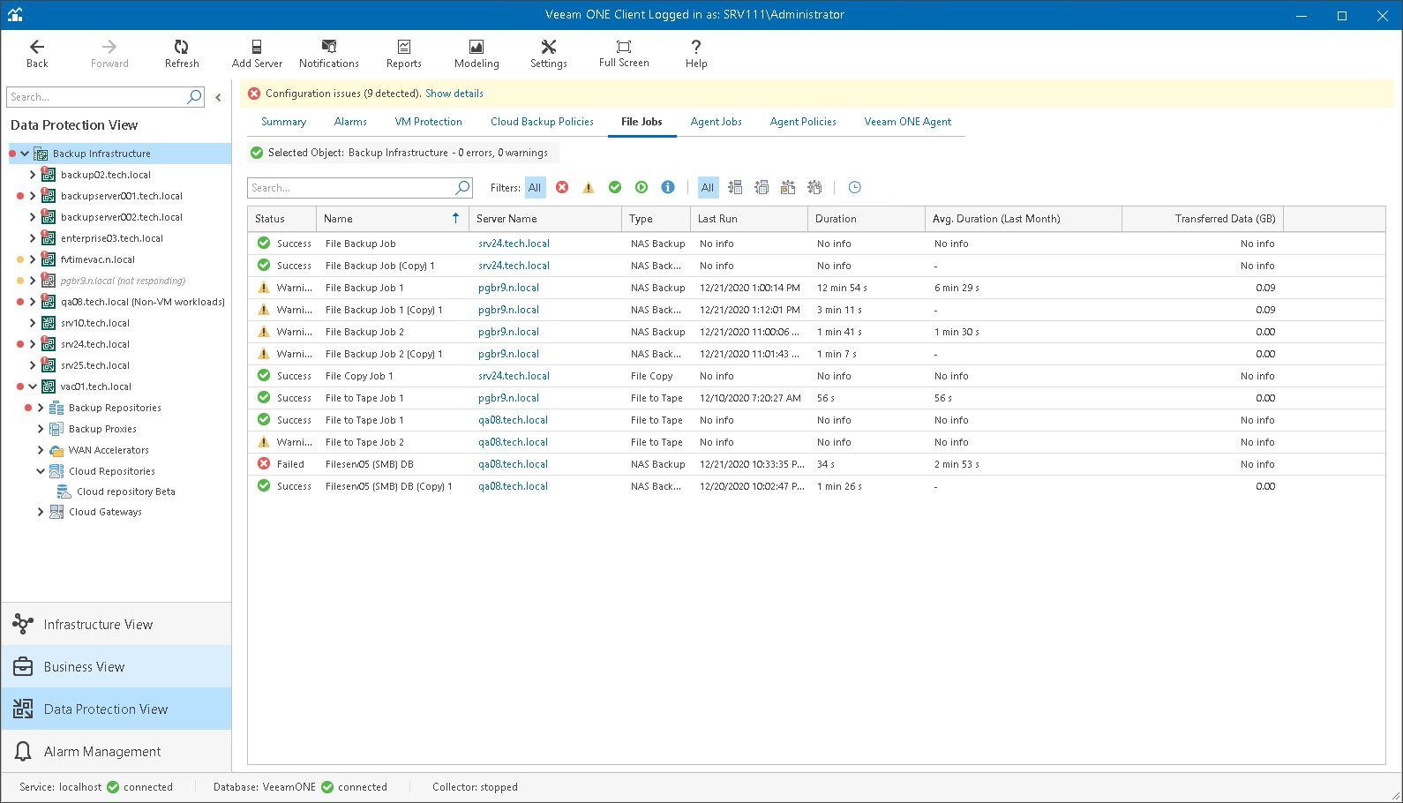The width and height of the screenshot is (1403, 803).
Task: Open Help from the toolbar
Action: click(x=696, y=53)
